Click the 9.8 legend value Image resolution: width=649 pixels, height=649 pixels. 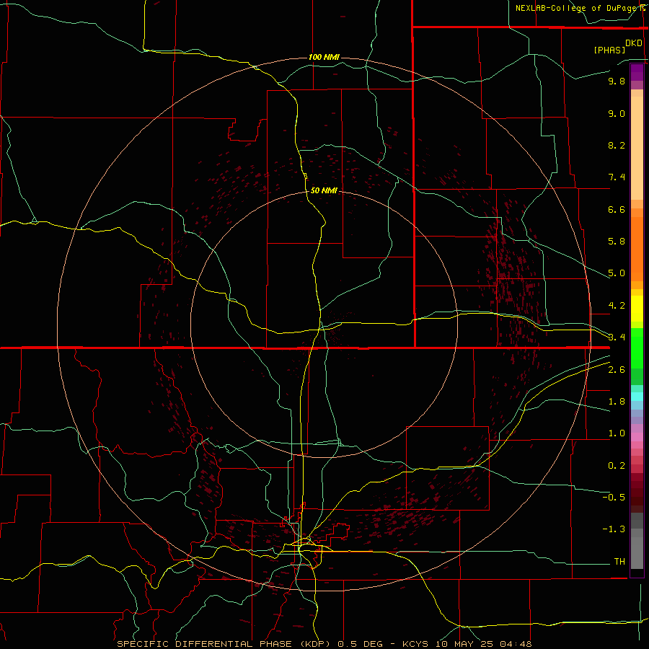pyautogui.click(x=617, y=81)
